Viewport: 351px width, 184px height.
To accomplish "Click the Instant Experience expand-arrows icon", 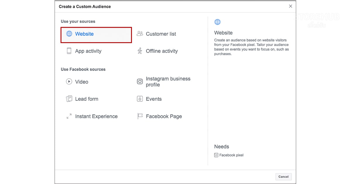I will tap(69, 116).
